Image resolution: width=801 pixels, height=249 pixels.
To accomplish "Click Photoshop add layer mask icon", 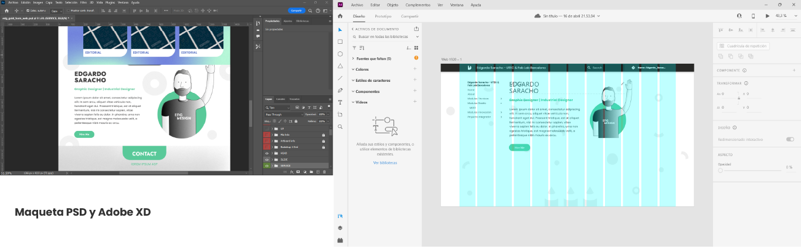I will click(x=298, y=172).
